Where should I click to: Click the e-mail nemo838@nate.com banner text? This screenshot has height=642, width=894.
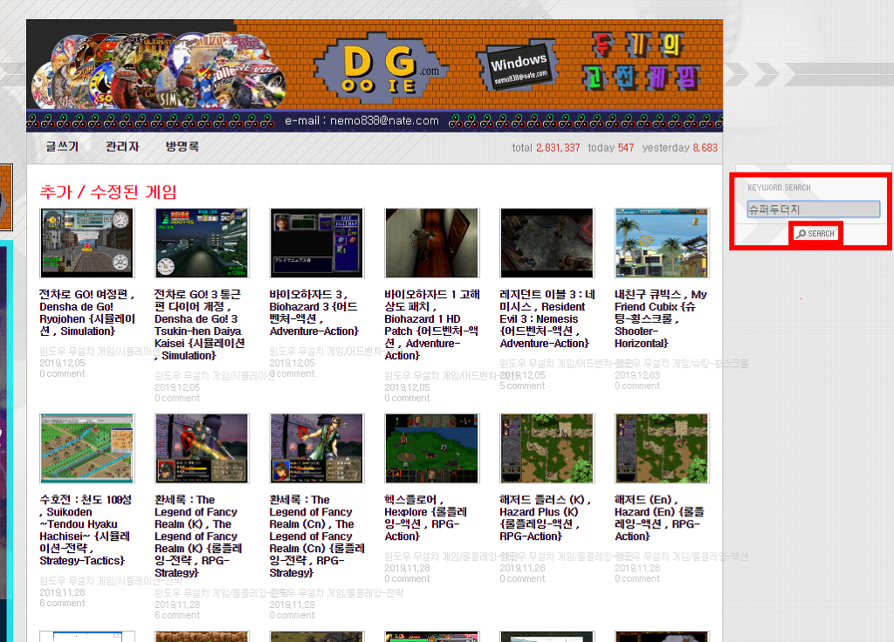(x=361, y=120)
